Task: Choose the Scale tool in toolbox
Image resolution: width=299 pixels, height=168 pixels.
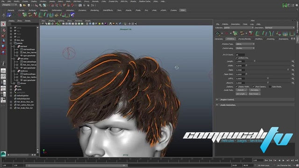Action: point(3,52)
